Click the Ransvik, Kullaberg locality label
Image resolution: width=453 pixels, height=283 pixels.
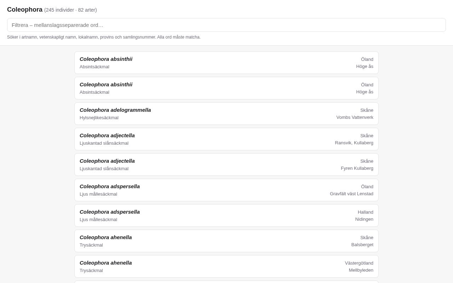[354, 143]
